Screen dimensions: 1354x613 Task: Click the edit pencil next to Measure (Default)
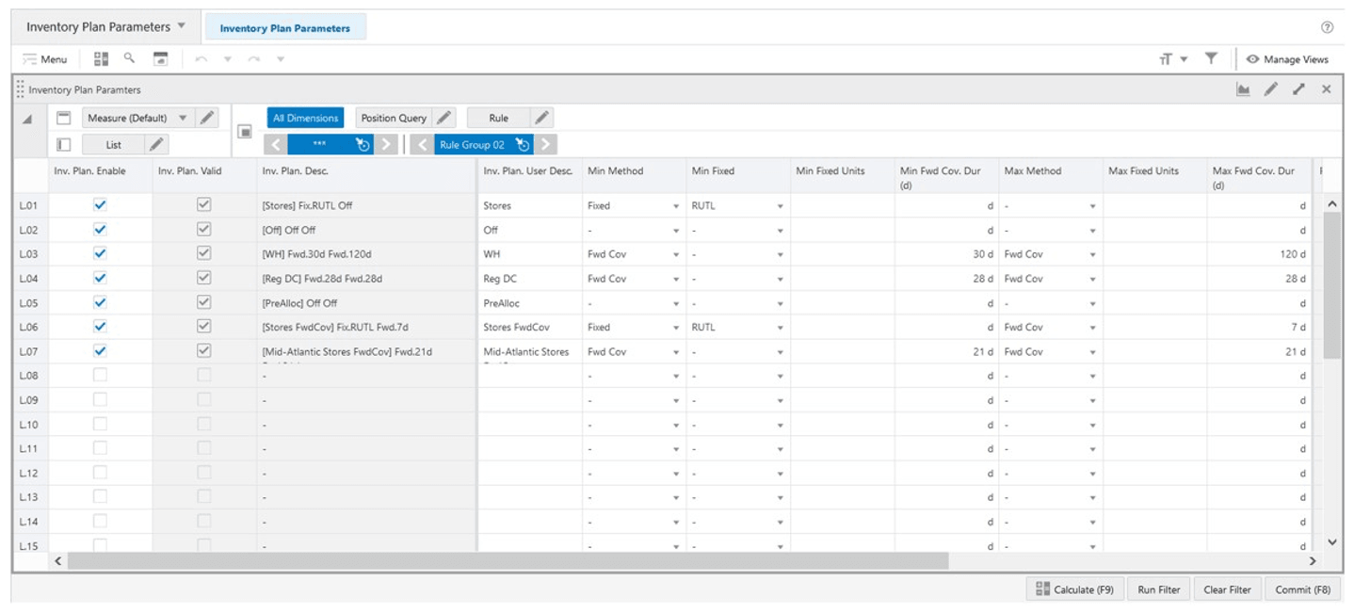[209, 117]
